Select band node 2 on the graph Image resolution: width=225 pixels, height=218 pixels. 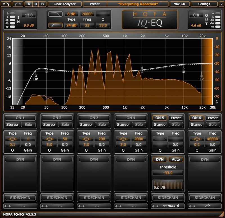46,71
